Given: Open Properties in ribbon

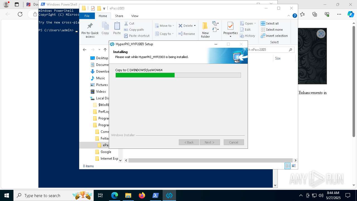Looking at the screenshot, I should pos(230,30).
